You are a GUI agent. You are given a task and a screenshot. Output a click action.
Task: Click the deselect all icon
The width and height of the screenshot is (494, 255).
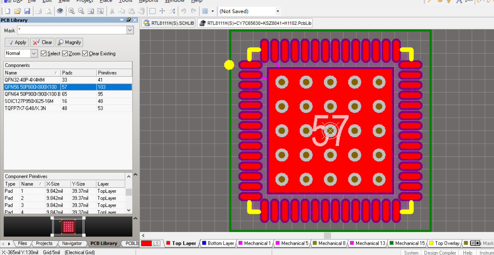tap(172, 11)
